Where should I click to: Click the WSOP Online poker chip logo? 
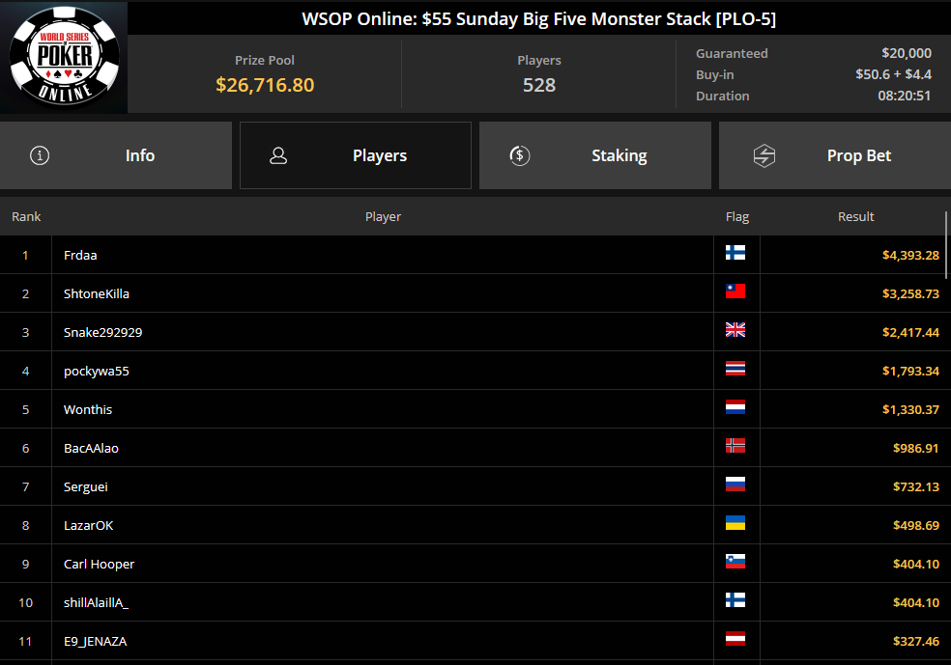coord(65,56)
